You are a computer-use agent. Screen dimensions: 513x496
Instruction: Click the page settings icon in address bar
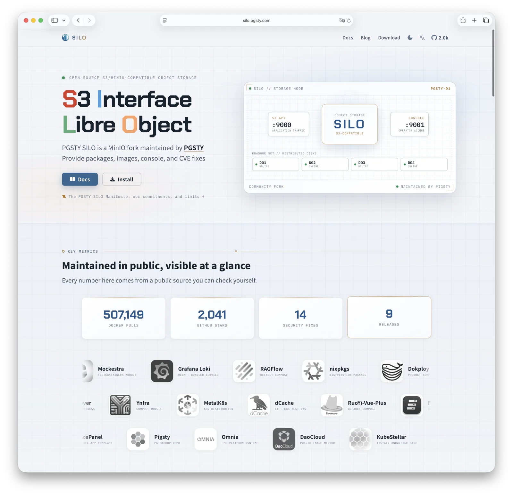[164, 20]
